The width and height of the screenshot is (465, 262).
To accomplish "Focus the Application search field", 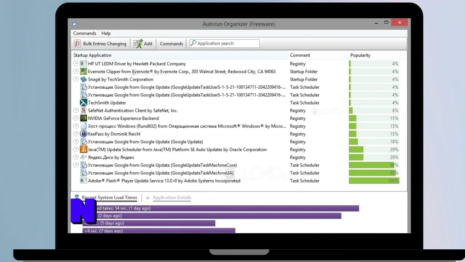I will pos(224,43).
